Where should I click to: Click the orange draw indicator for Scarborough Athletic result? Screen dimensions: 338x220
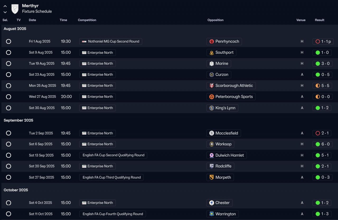click(x=318, y=86)
